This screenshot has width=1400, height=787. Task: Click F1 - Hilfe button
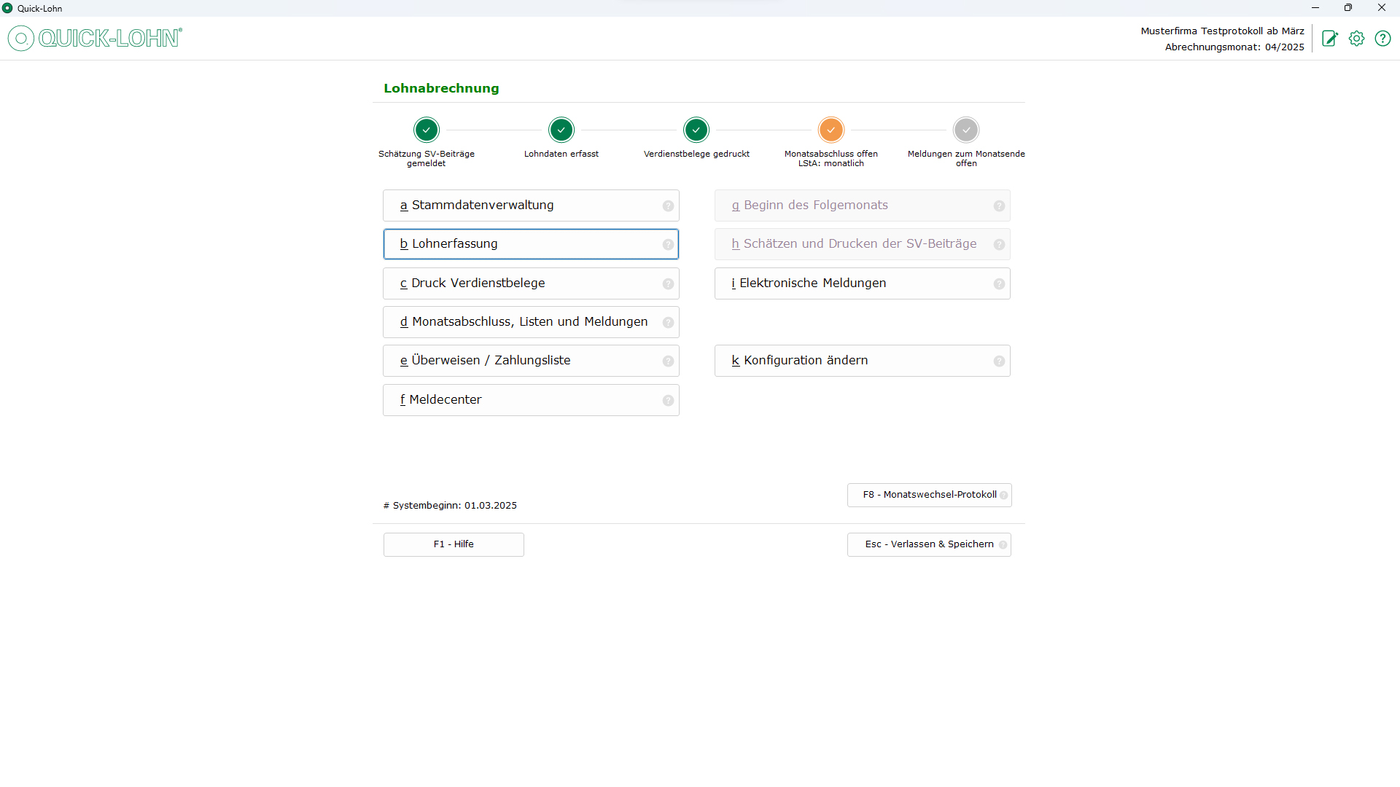(x=454, y=544)
